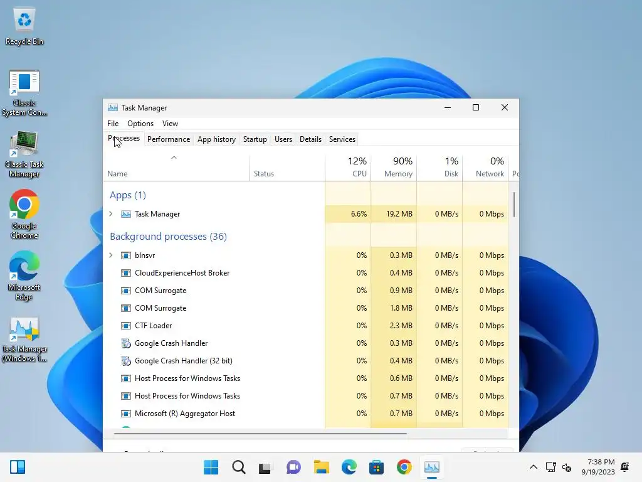Sort processes by Memory column
The height and width of the screenshot is (482, 642).
tap(394, 168)
